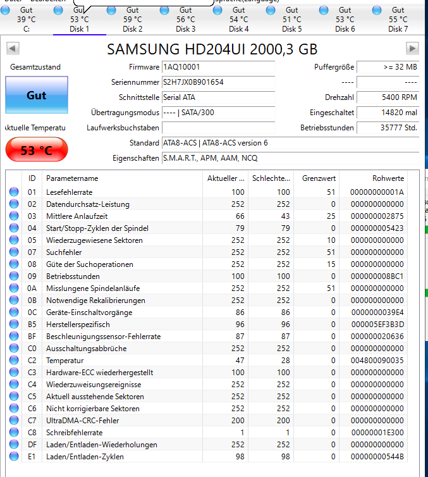Click the Standard field ATA8-ACS

(x=291, y=143)
